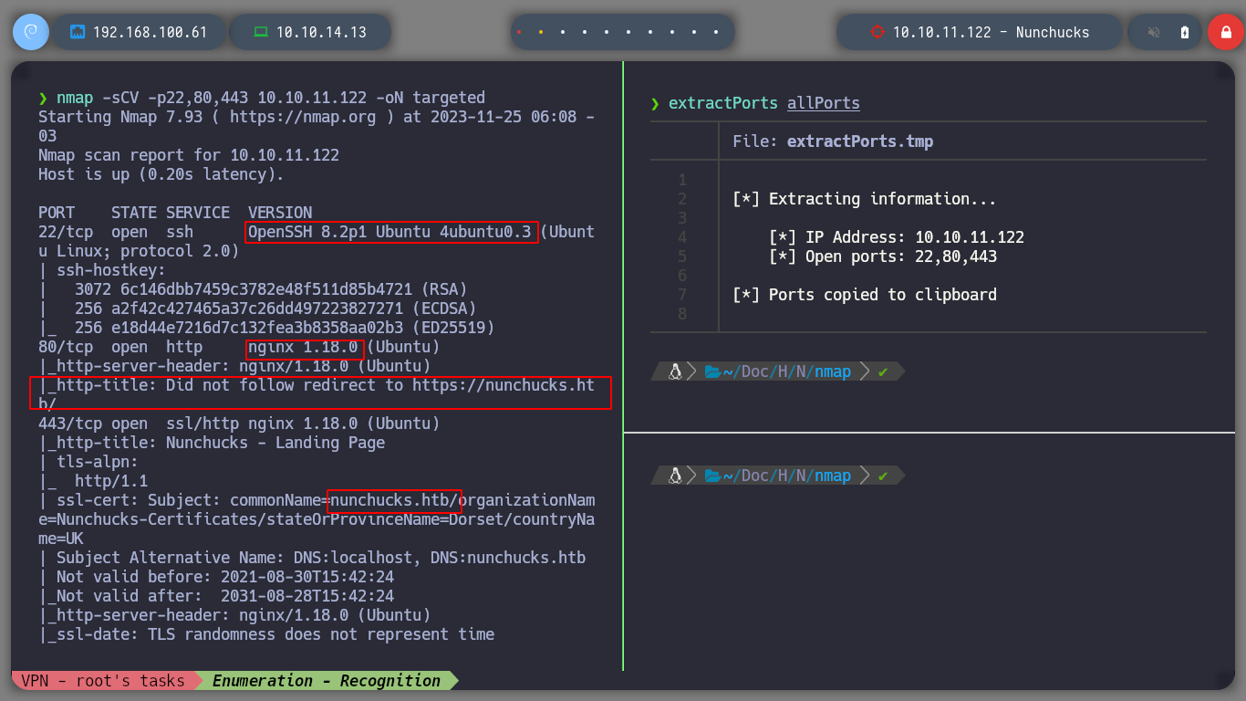
Task: Click the battery status icon
Action: point(1185,32)
